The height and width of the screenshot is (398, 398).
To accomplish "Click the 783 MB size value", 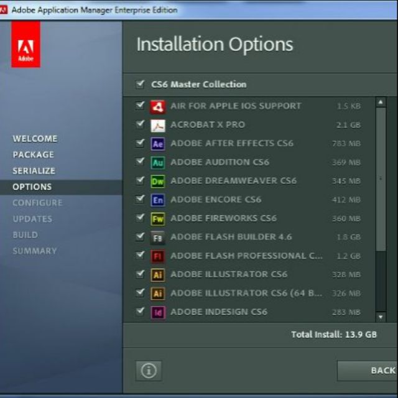I will point(346,144).
